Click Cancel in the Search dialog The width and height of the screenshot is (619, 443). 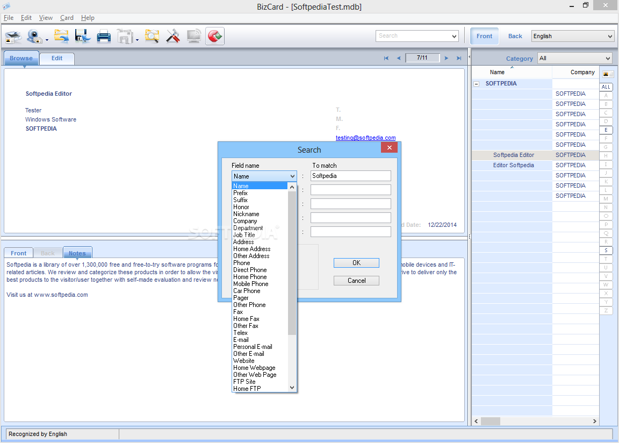356,281
